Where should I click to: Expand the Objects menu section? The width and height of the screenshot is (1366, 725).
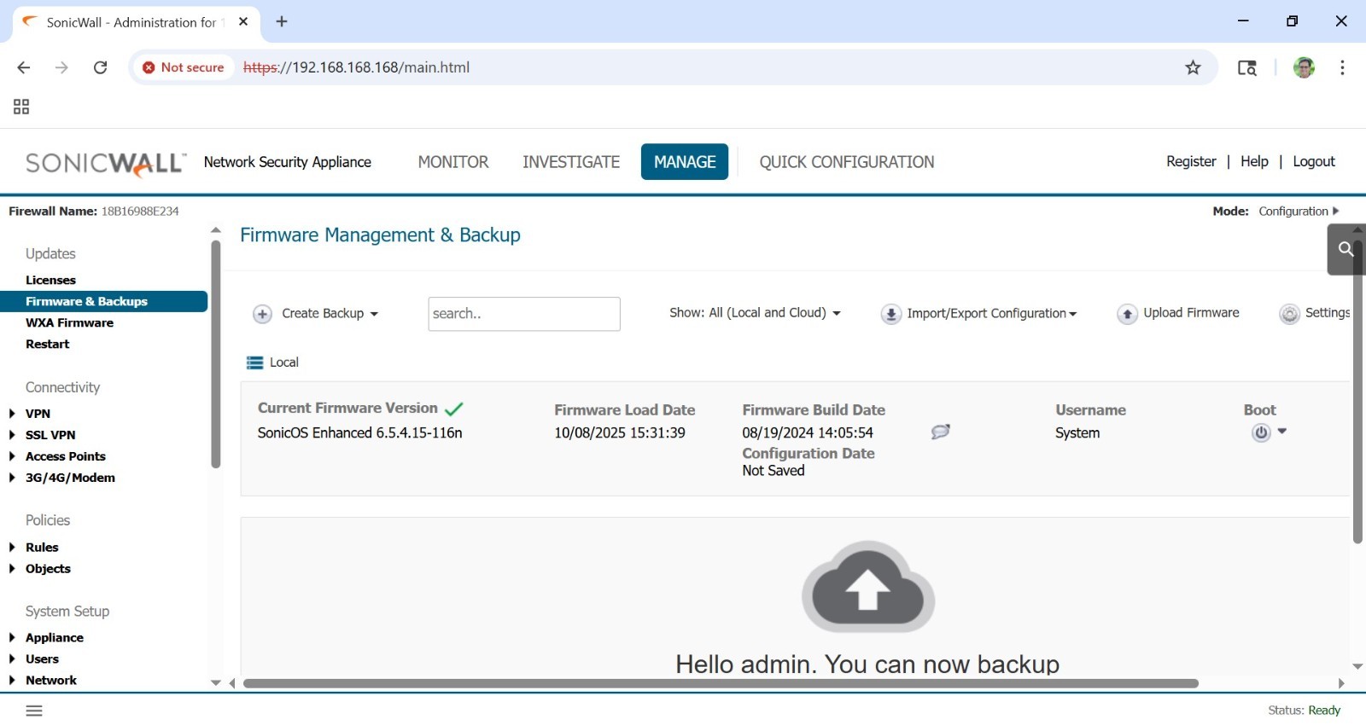point(12,569)
